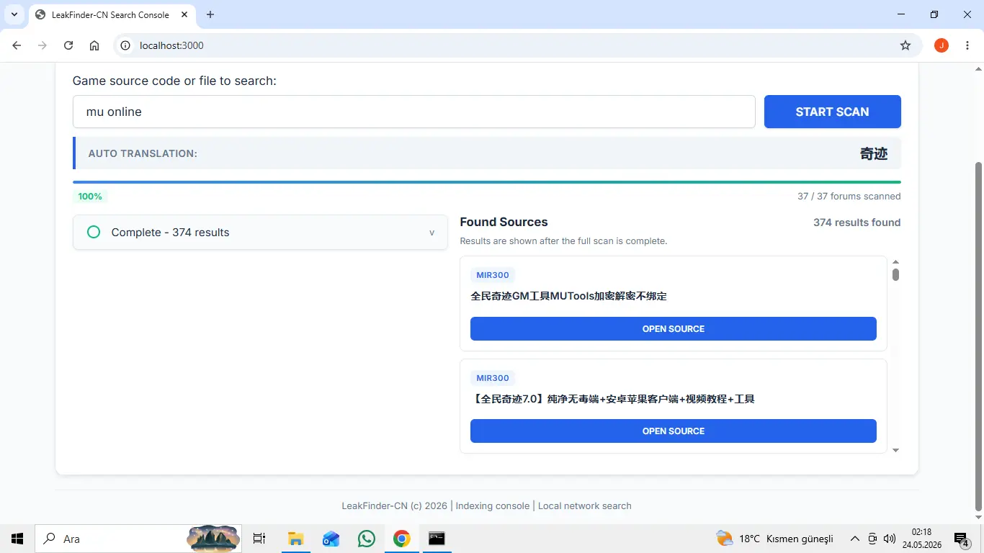The height and width of the screenshot is (553, 984).
Task: Open a new browser tab
Action: coord(210,14)
